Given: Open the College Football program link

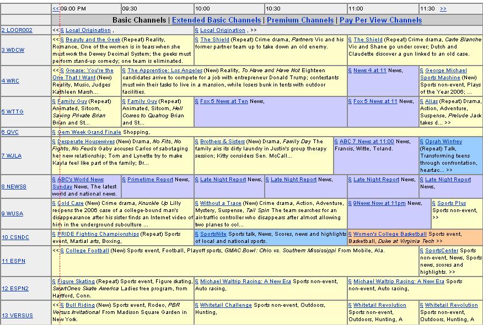Looking at the screenshot, I should 87,251.
